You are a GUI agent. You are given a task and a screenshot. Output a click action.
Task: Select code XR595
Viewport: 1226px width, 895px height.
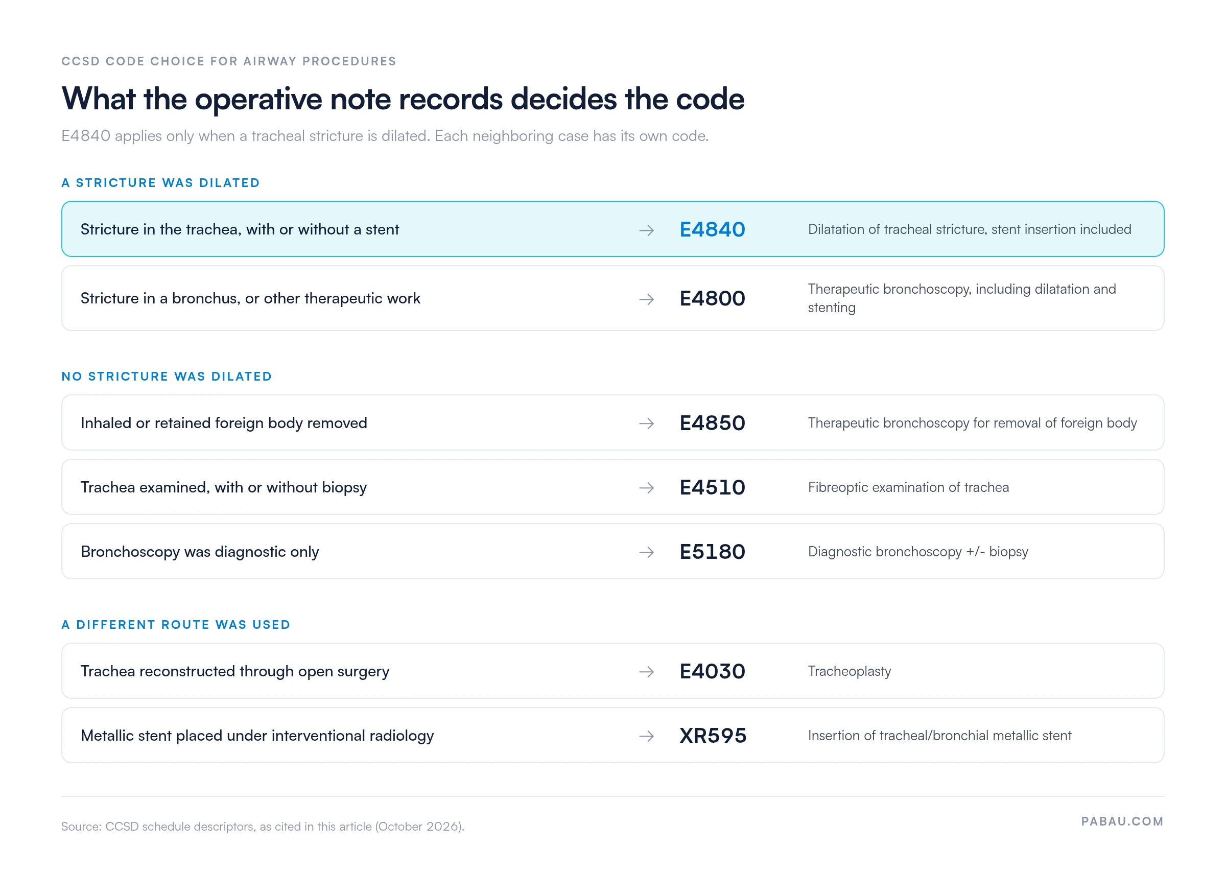pos(713,735)
